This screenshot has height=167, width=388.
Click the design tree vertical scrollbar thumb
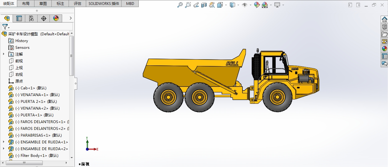pyautogui.click(x=72, y=56)
